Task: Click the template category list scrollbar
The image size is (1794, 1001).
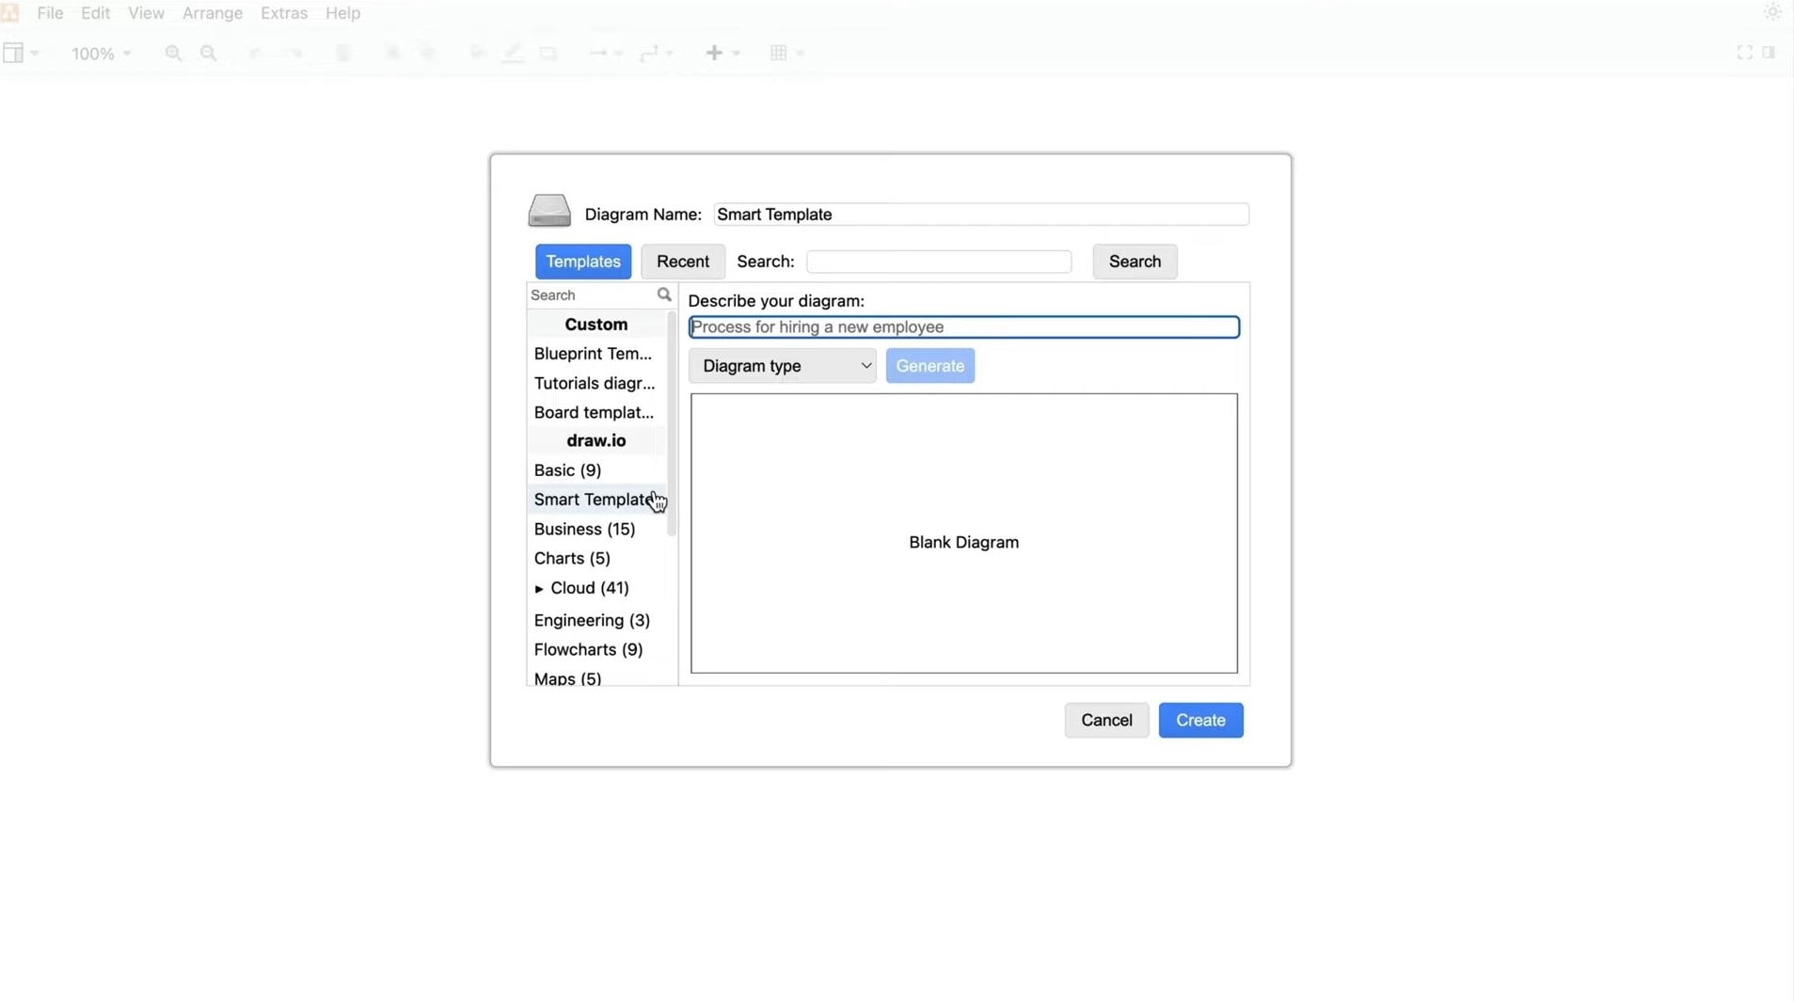Action: point(672,423)
